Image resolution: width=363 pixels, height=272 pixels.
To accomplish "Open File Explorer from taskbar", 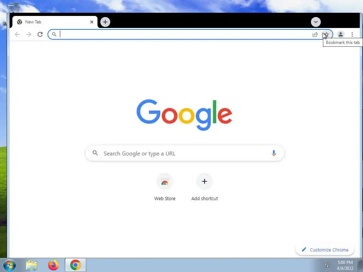I will pyautogui.click(x=32, y=265).
